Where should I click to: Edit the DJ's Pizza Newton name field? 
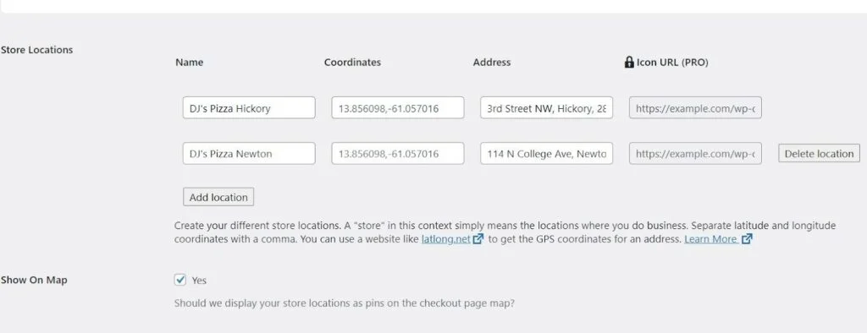tap(249, 154)
